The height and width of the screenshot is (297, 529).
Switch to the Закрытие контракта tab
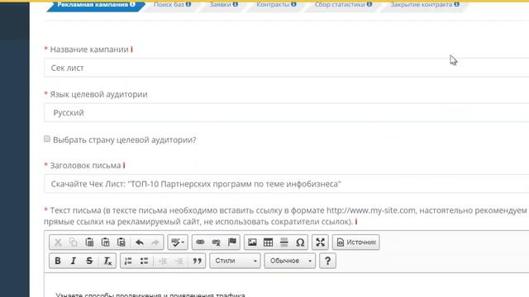click(424, 5)
